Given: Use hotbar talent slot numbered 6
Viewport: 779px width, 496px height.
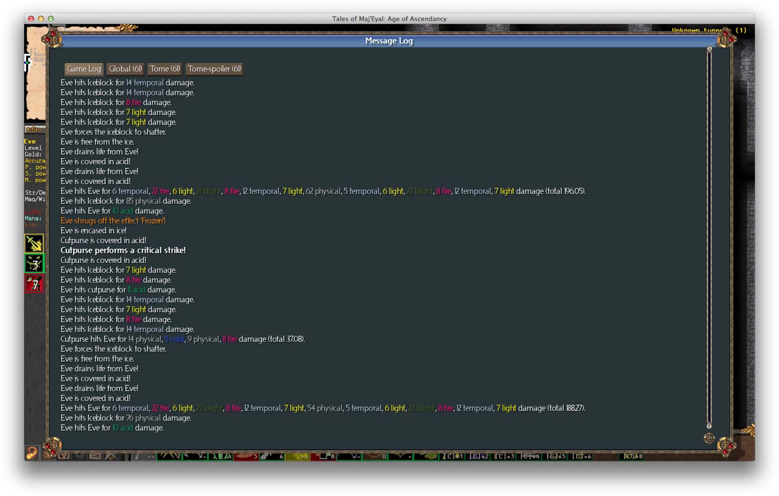Looking at the screenshot, I should 272,457.
